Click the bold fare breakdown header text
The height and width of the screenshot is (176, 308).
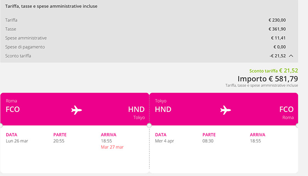(51, 7)
